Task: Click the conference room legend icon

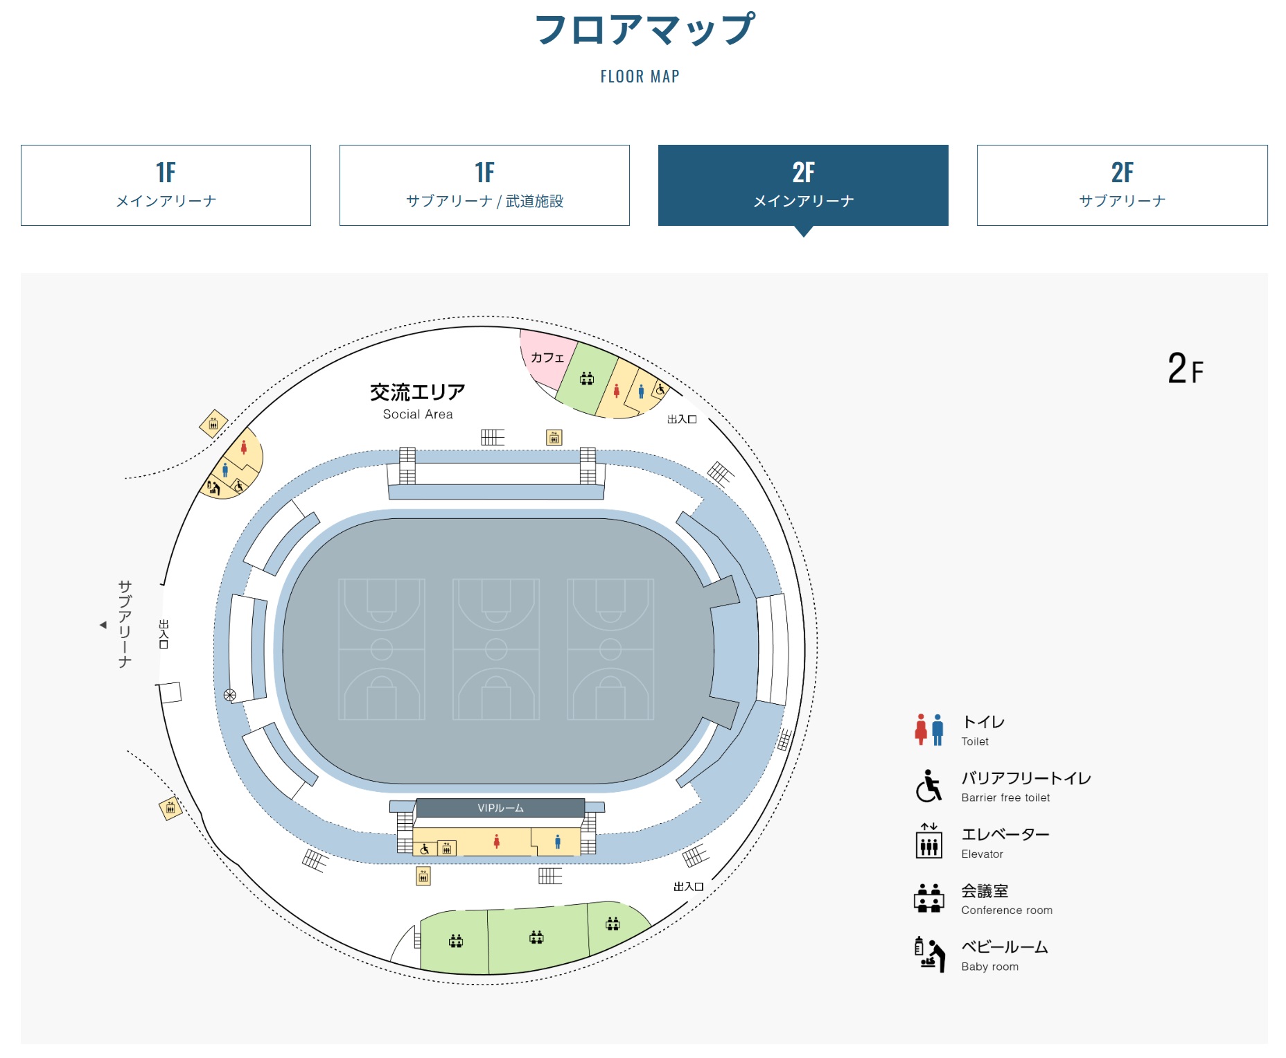Action: click(x=928, y=898)
